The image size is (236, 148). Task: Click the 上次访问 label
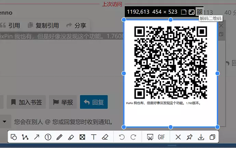(x=112, y=4)
